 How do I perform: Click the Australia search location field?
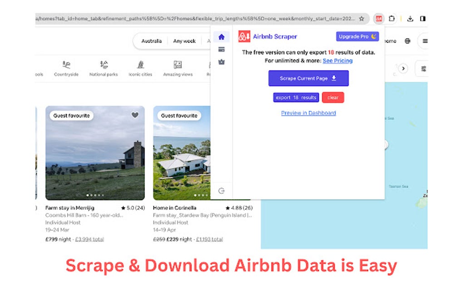pyautogui.click(x=151, y=41)
